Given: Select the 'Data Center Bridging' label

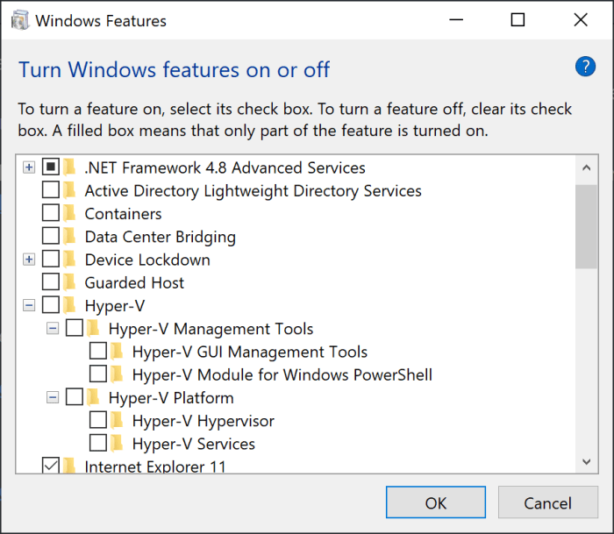Looking at the screenshot, I should 161,238.
